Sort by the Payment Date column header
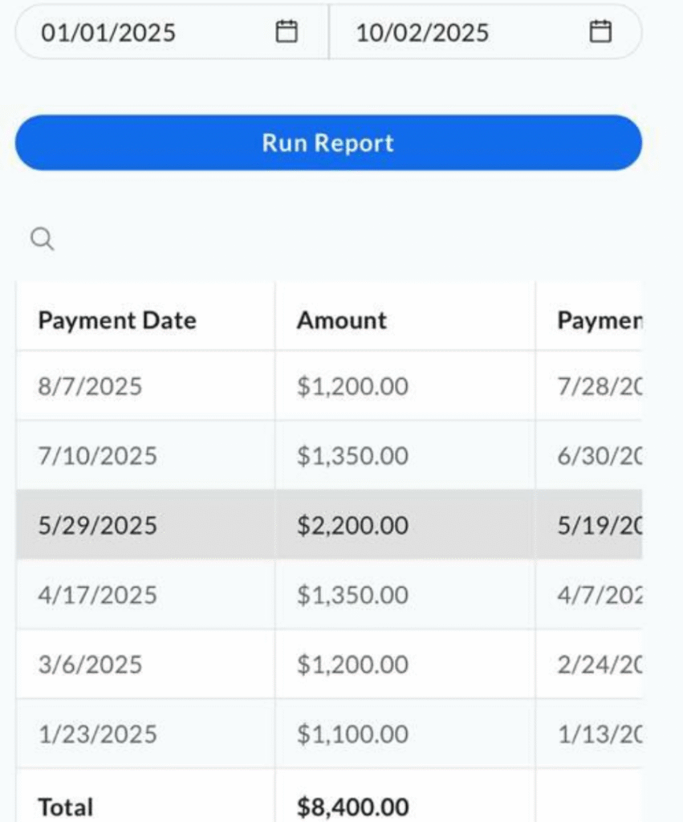683x822 pixels. point(117,320)
